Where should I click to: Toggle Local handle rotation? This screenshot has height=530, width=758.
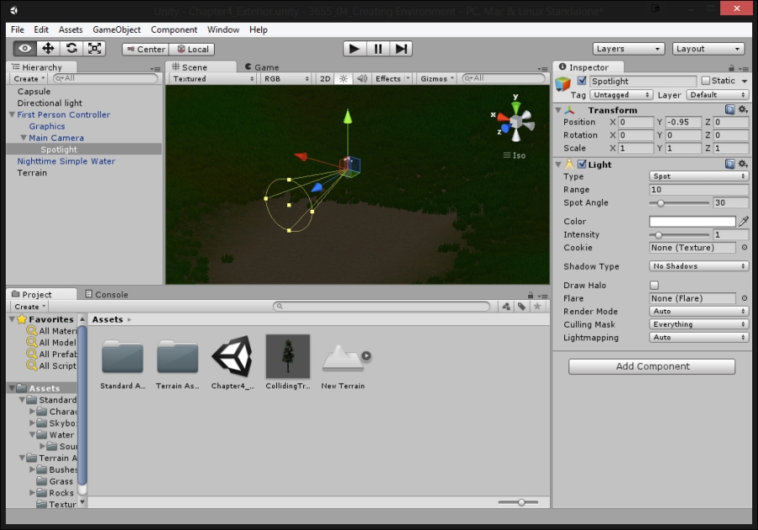(x=192, y=49)
